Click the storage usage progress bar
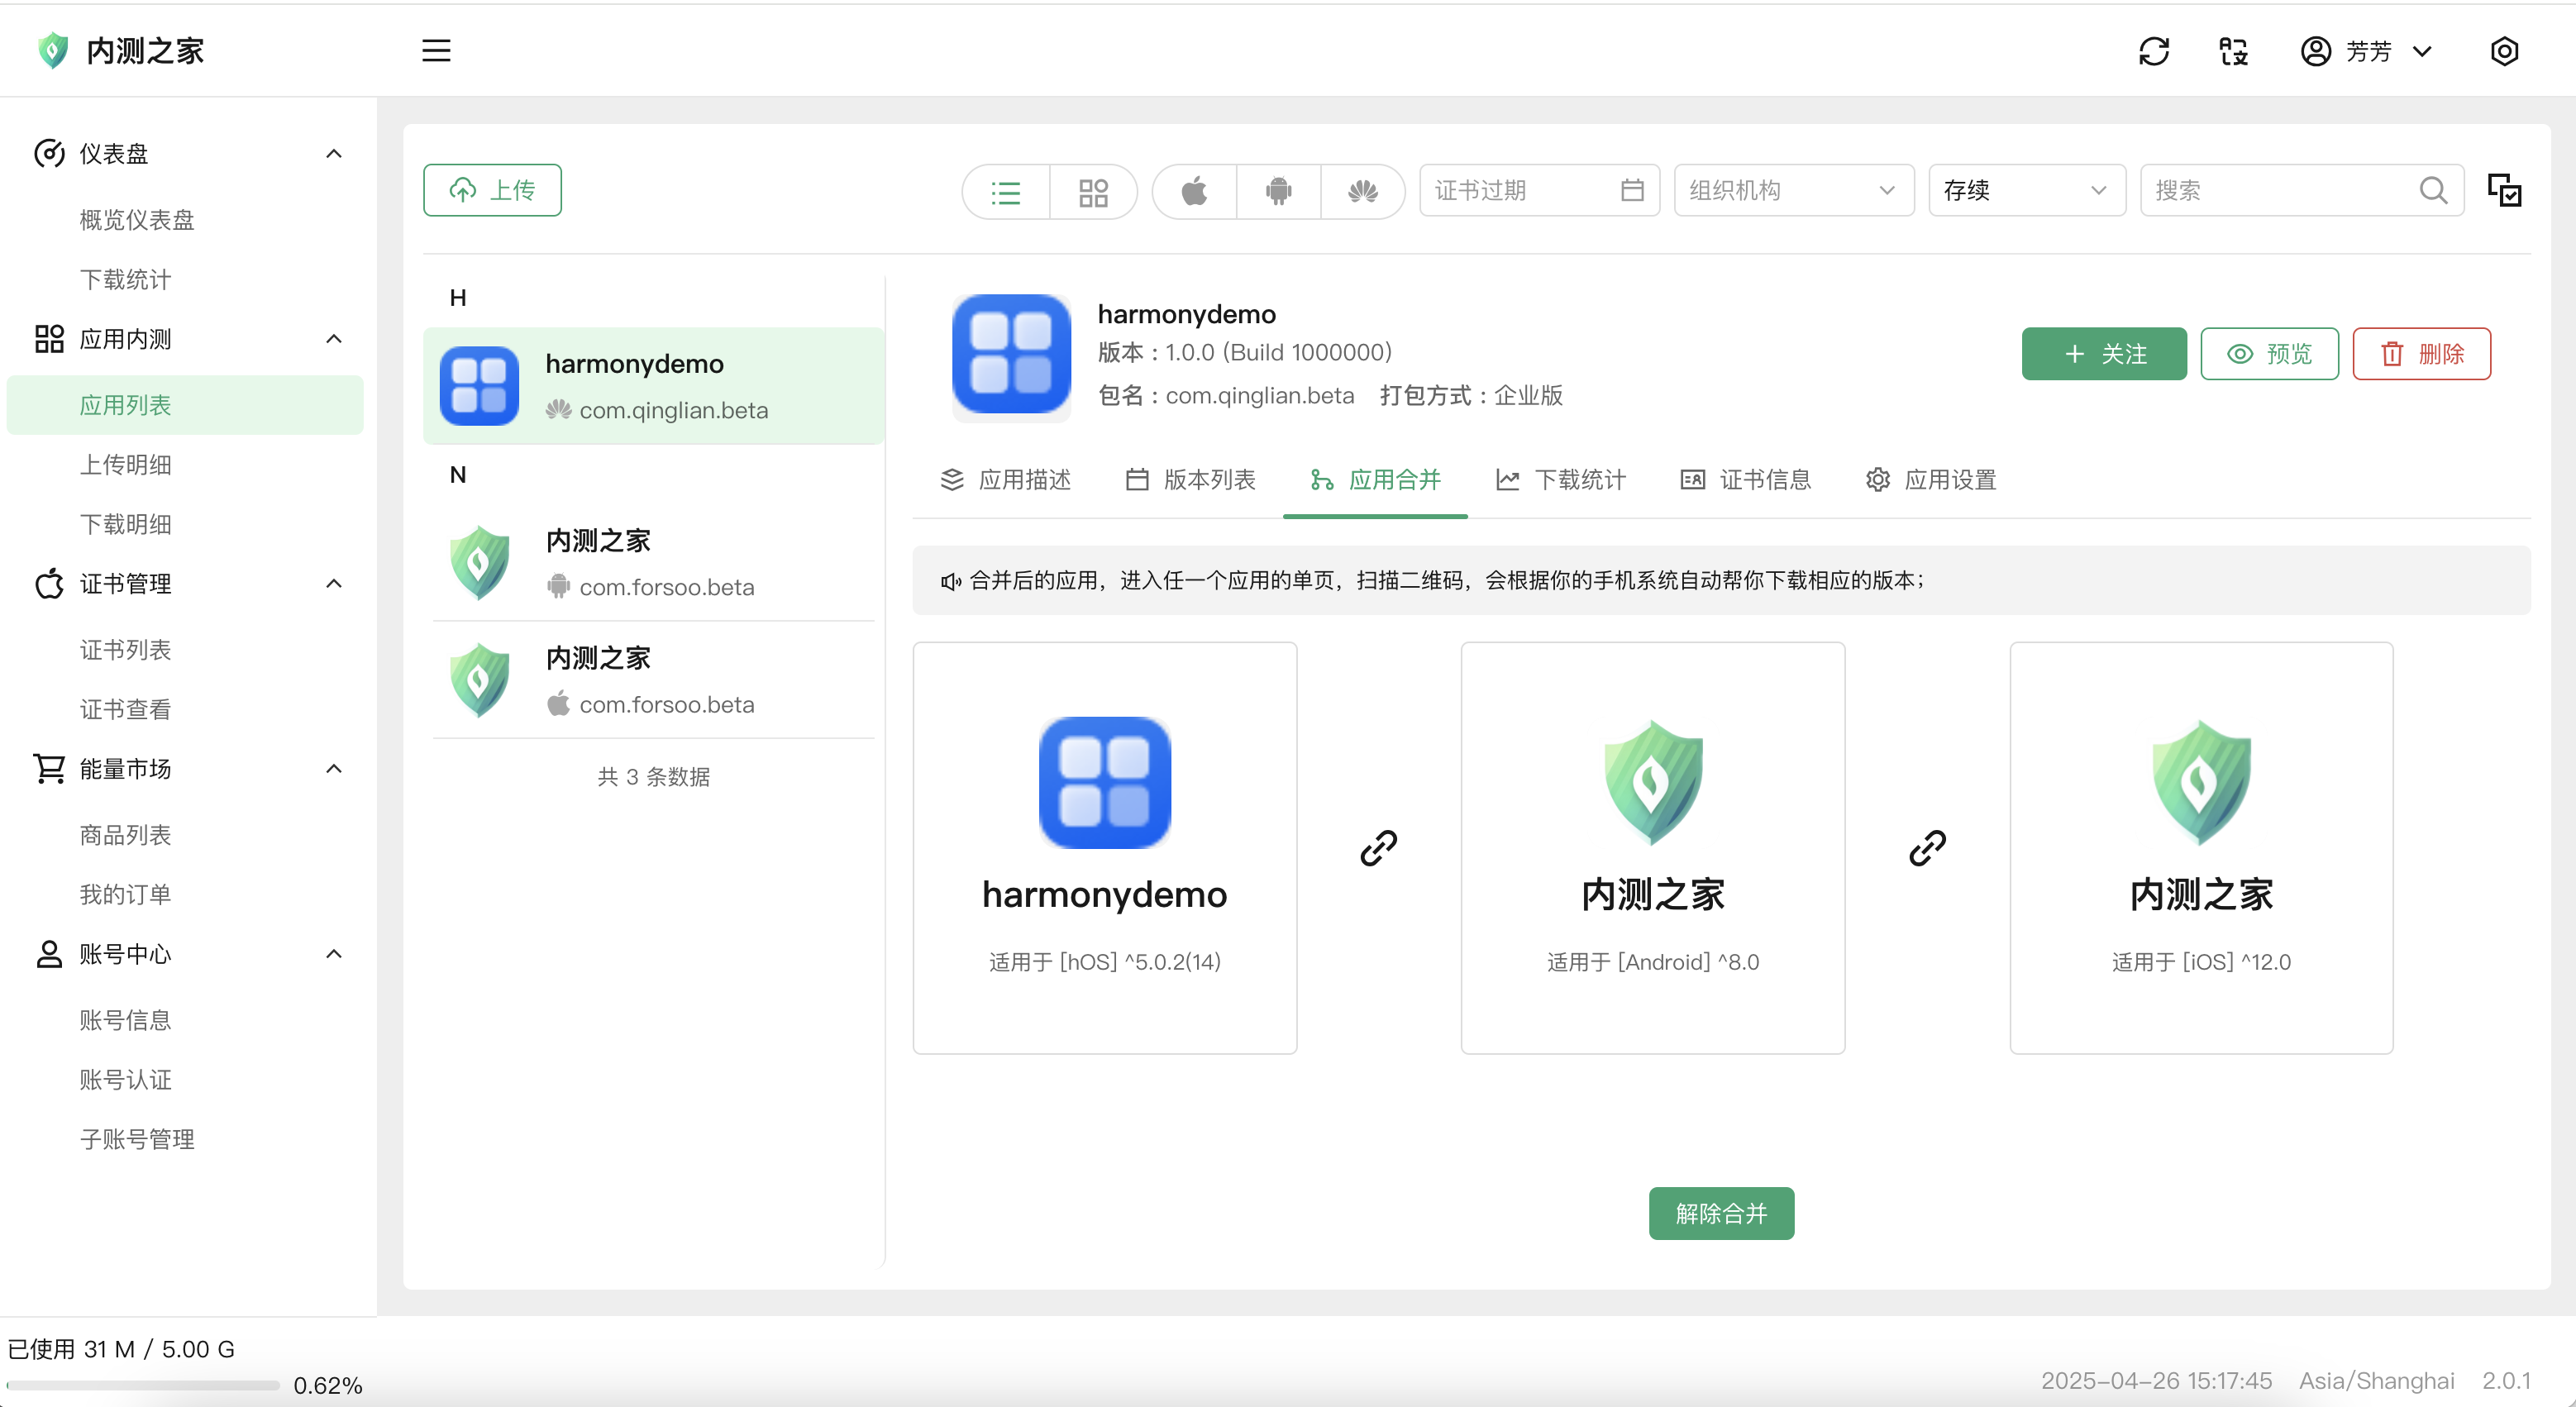 click(x=143, y=1385)
